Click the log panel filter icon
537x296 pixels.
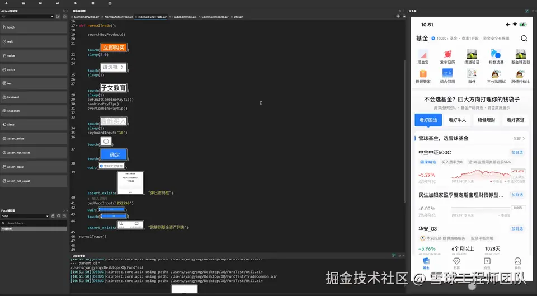[x=394, y=256]
